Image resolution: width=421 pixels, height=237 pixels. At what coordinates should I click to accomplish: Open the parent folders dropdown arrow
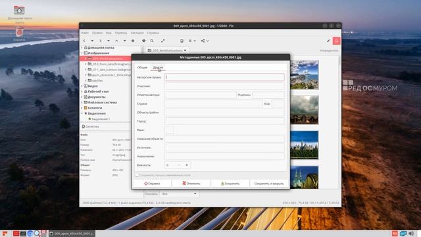[124, 41]
